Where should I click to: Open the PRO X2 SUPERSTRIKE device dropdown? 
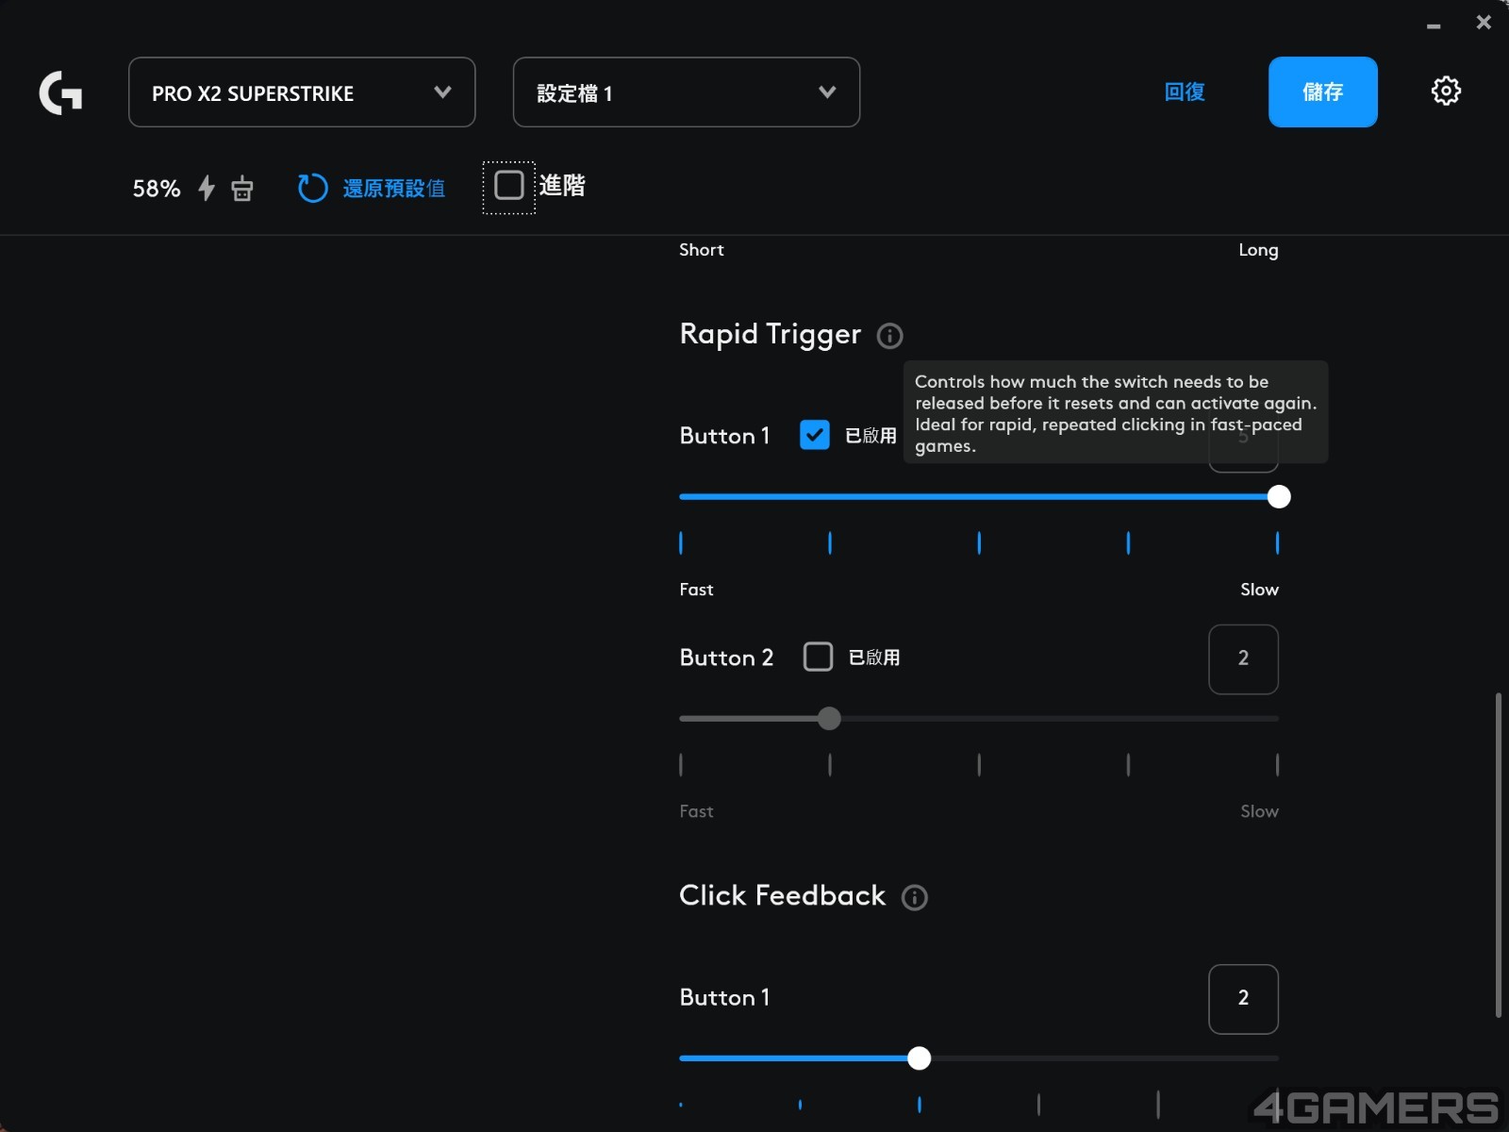302,92
